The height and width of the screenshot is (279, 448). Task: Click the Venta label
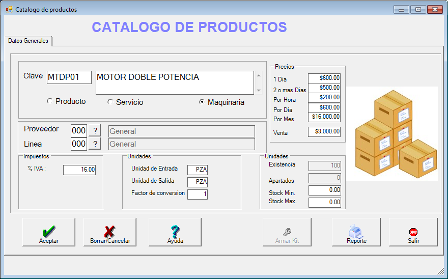coord(281,133)
